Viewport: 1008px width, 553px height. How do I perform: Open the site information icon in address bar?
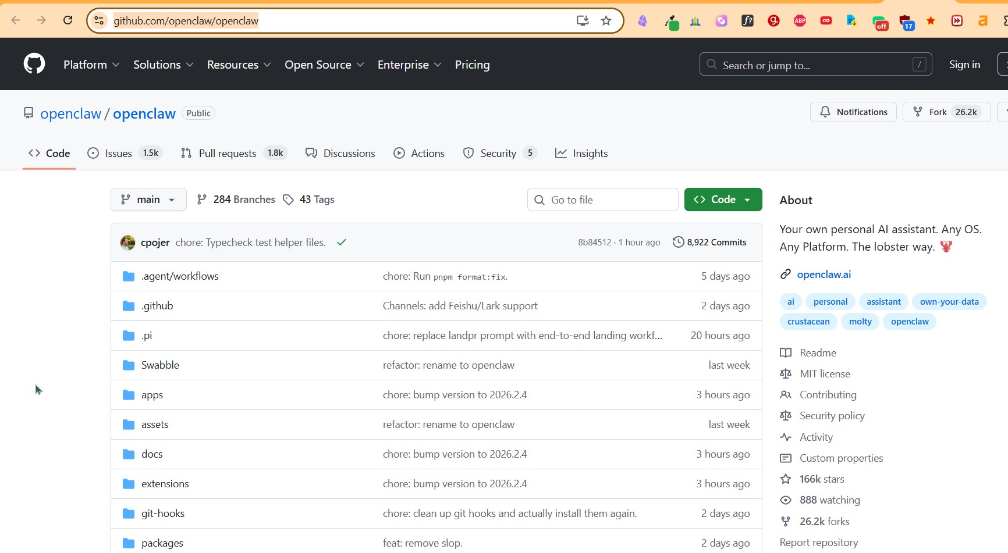pos(100,21)
